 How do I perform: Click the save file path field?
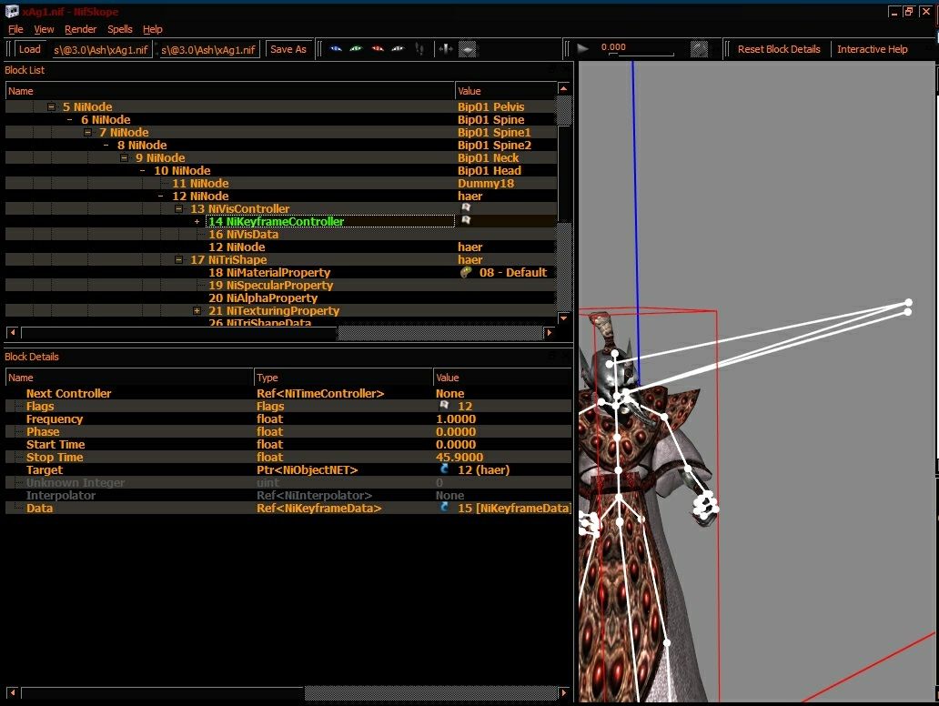click(208, 50)
